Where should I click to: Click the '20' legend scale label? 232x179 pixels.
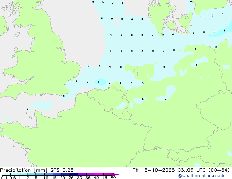click(63, 178)
